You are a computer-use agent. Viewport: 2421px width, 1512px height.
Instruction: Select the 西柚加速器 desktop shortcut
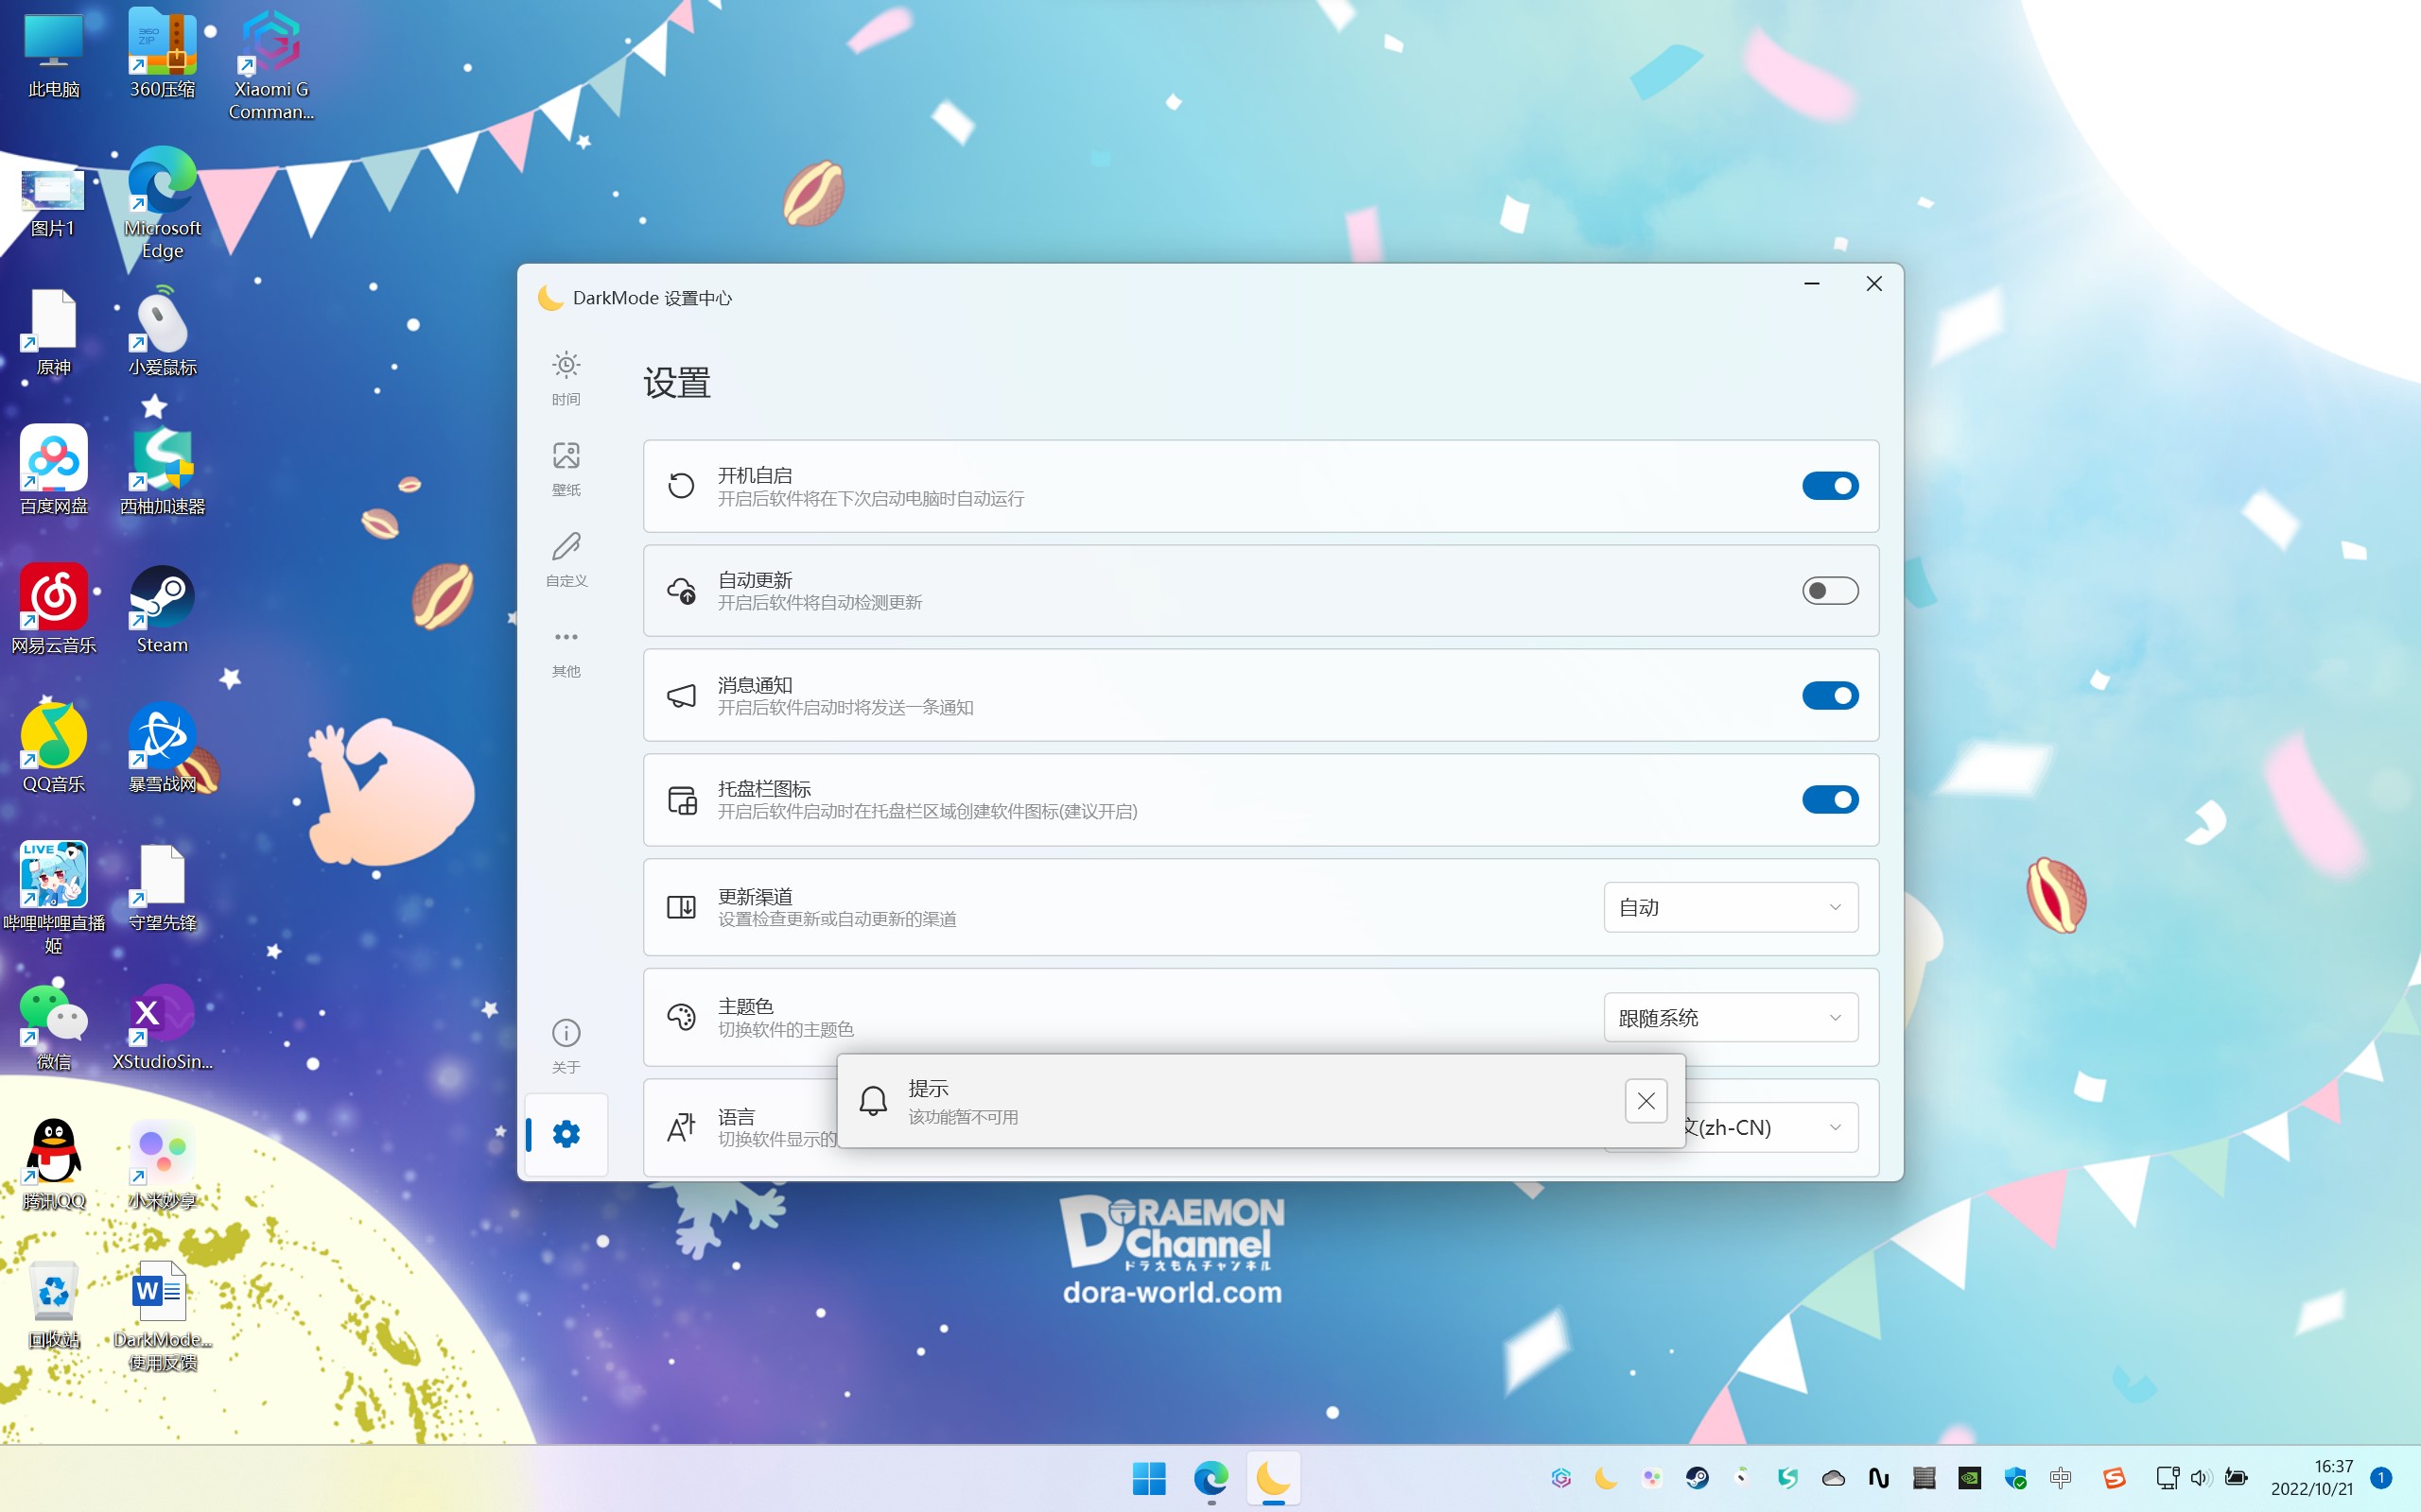pos(162,470)
